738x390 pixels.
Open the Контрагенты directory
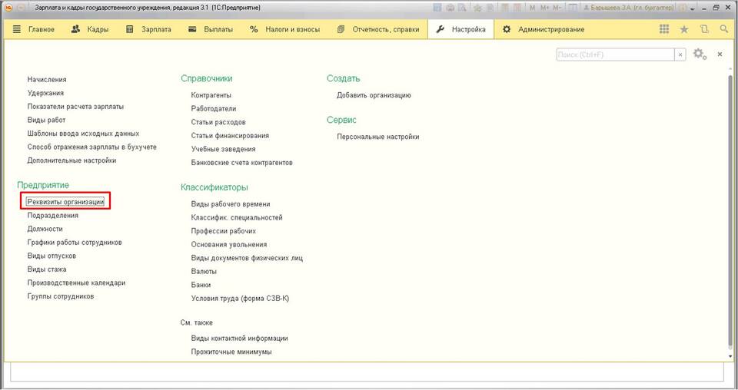[x=211, y=95]
